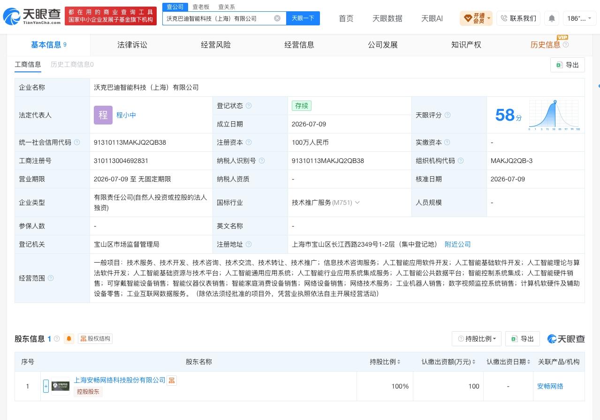
Task: Select the credit code 91310113MAKJQ2QB38 in the 统一社会信用代码 row
Action: [x=130, y=142]
